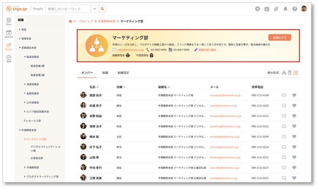Open the help question mark icon
Image resolution: width=318 pixels, height=189 pixels.
pyautogui.click(x=294, y=9)
